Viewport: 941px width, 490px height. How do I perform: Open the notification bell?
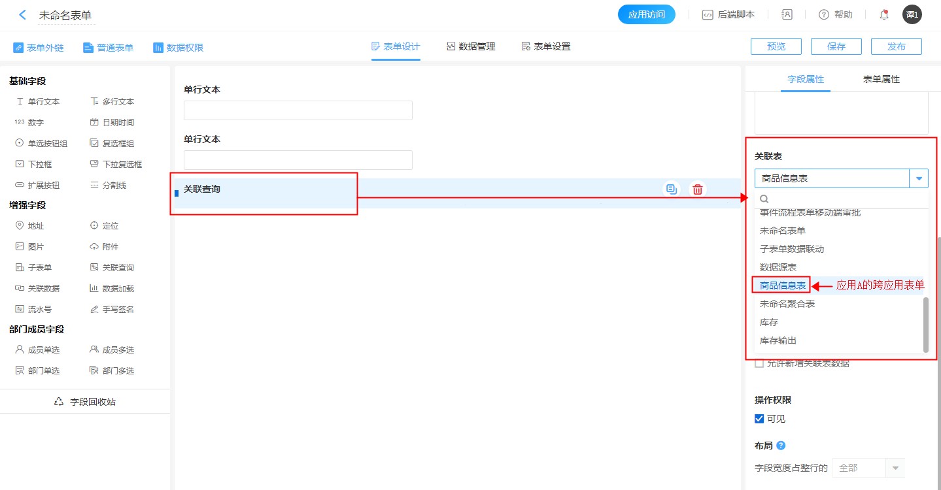pos(884,14)
